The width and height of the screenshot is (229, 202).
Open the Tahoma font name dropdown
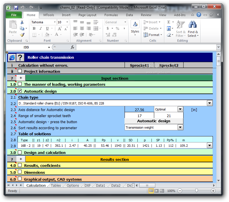coord(55,22)
